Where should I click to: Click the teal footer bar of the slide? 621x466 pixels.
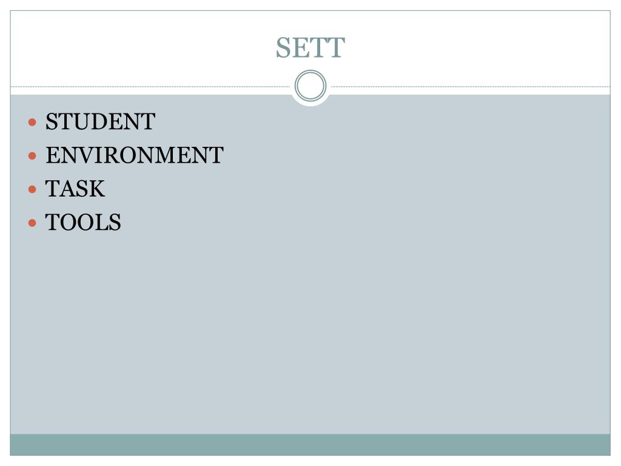pyautogui.click(x=310, y=445)
